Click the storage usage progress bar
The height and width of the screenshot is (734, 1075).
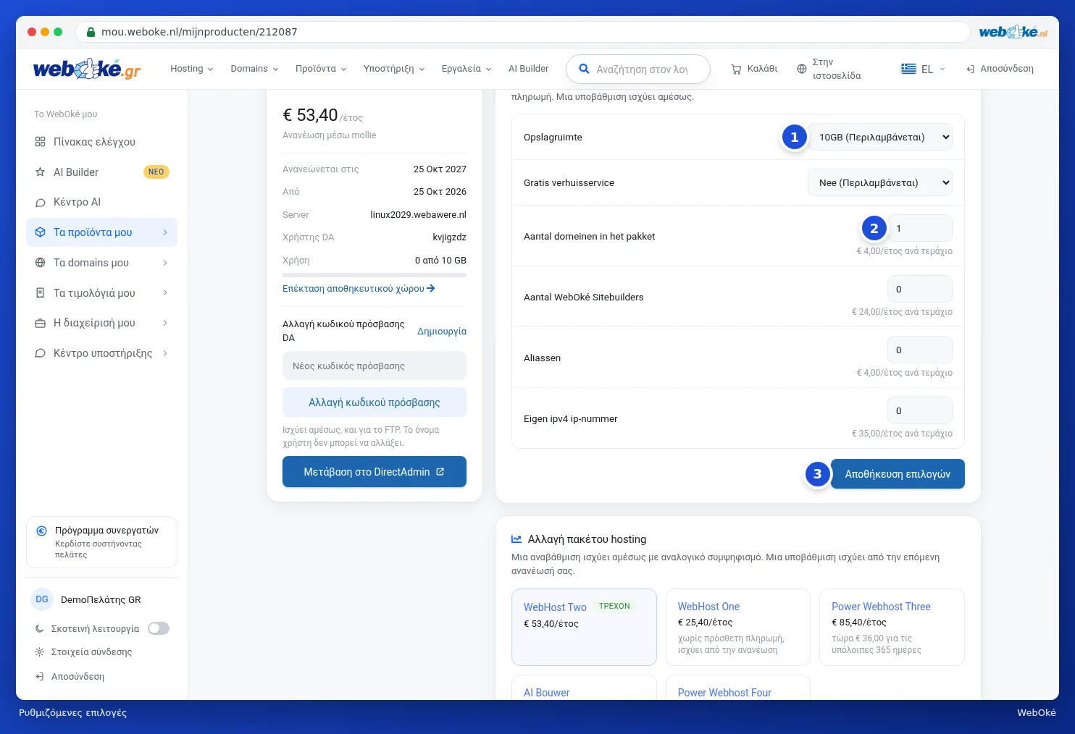point(375,275)
